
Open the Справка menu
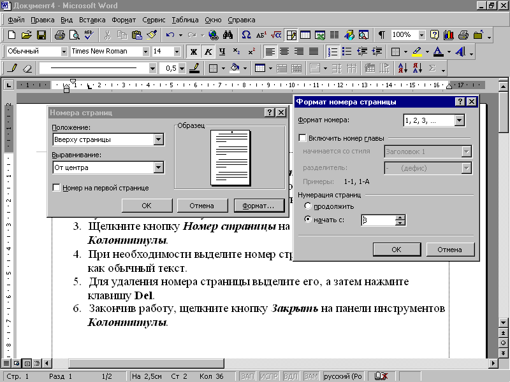[x=242, y=20]
